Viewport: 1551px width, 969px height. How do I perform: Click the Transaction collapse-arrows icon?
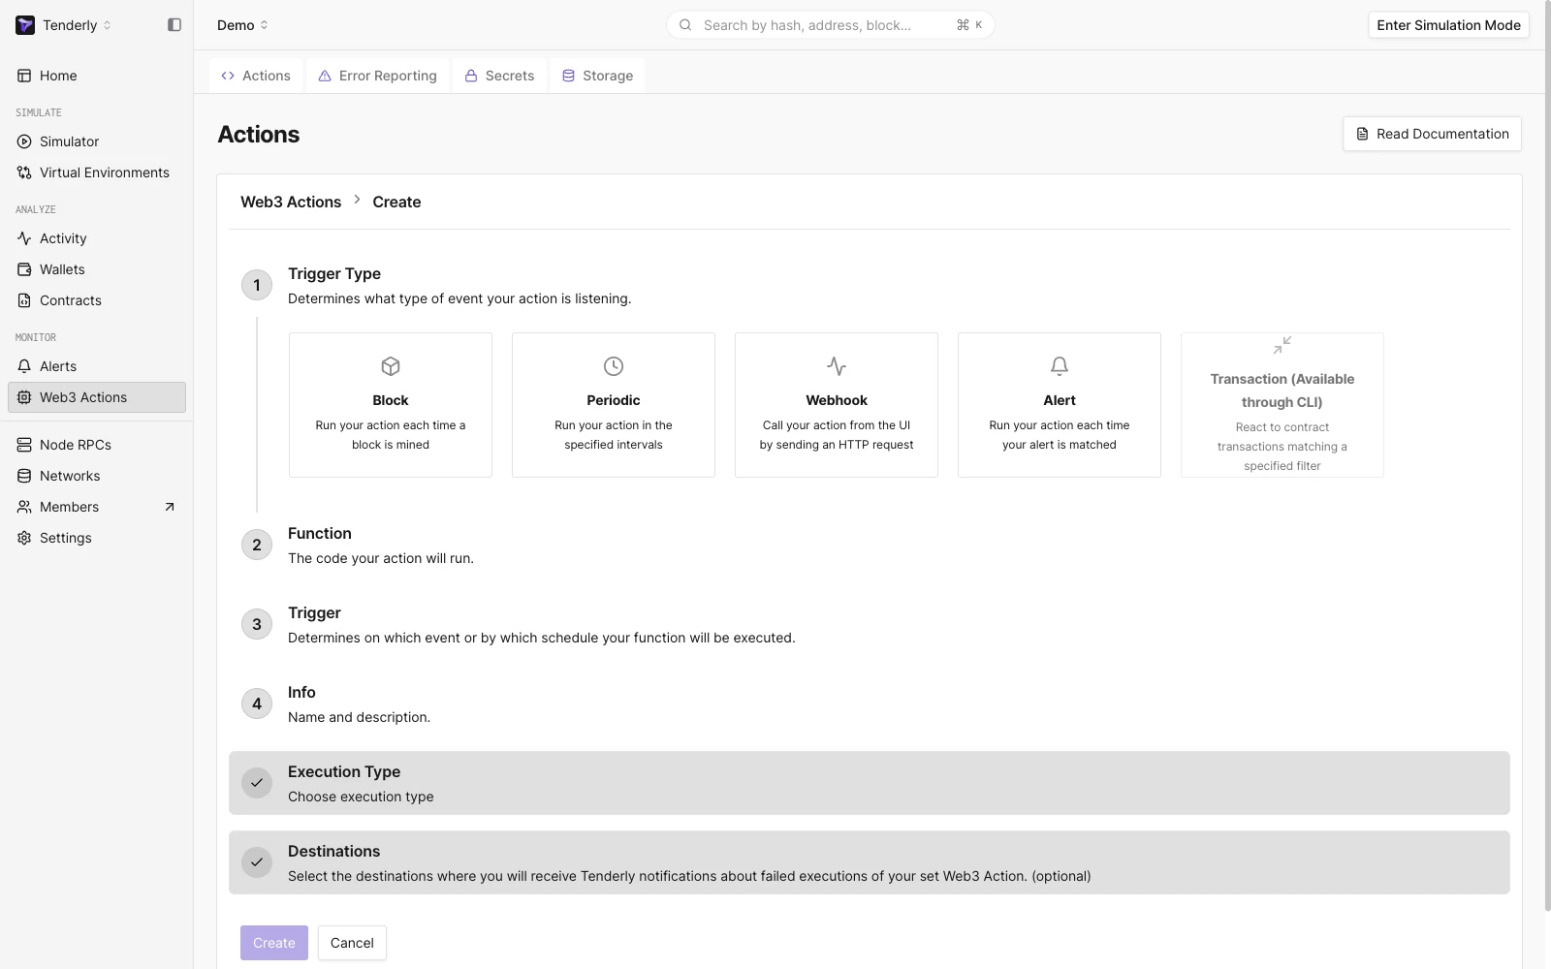(1282, 345)
